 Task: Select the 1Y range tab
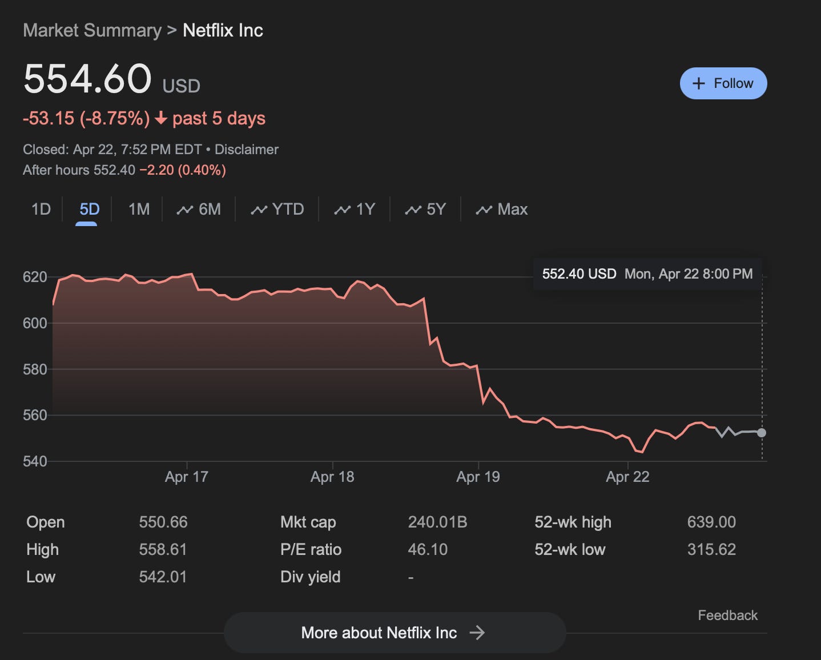[354, 210]
